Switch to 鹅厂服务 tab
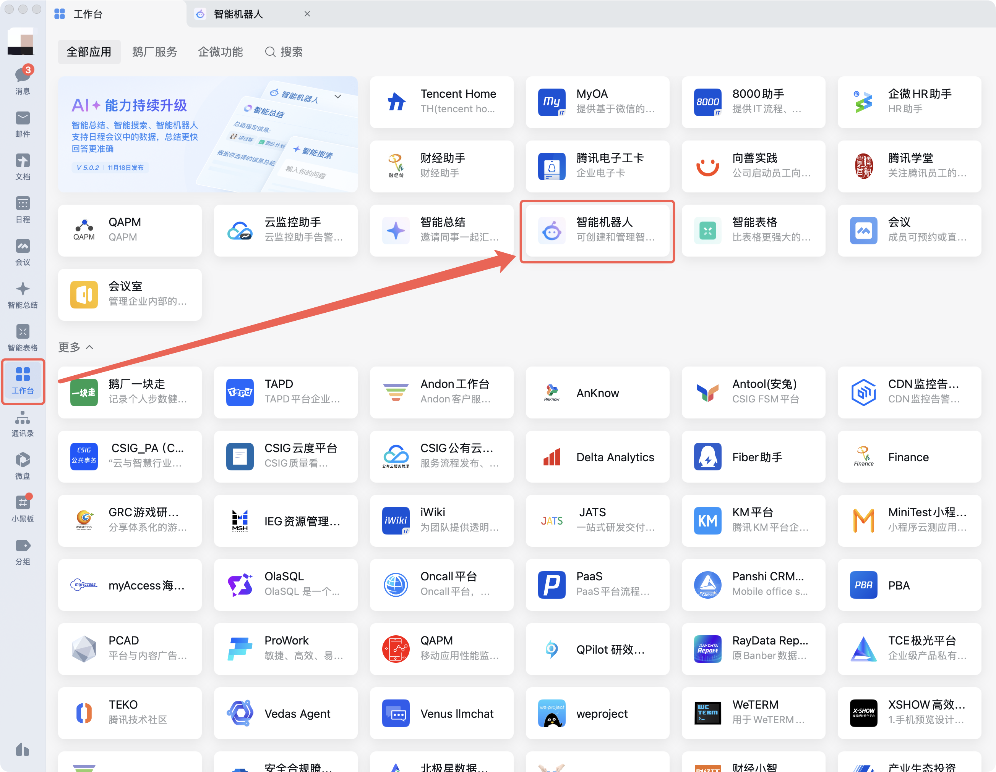 (154, 52)
